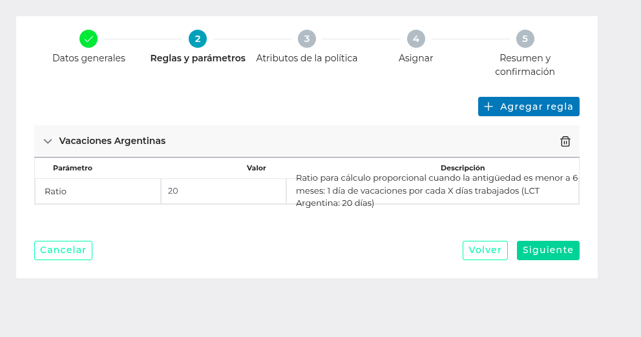Click the Cancelar button
The width and height of the screenshot is (641, 337).
(x=63, y=250)
